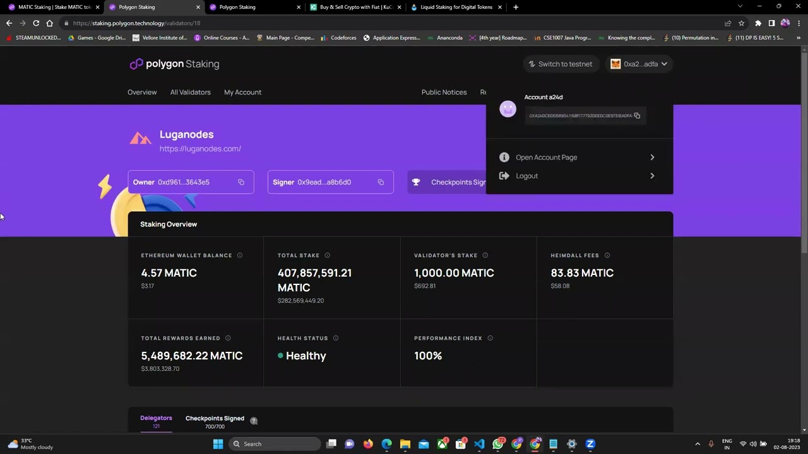Select the Delegators tab
The width and height of the screenshot is (808, 454).
pyautogui.click(x=156, y=421)
